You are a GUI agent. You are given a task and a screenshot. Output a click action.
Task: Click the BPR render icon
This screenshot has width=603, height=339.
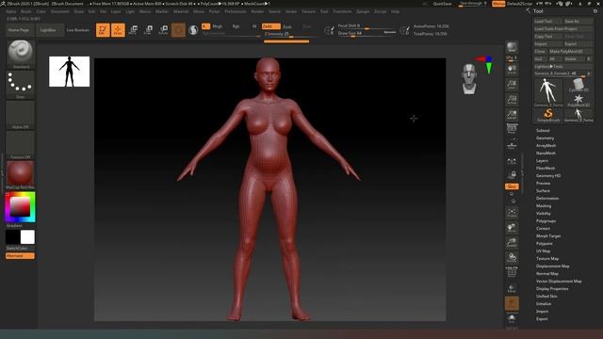(x=512, y=47)
